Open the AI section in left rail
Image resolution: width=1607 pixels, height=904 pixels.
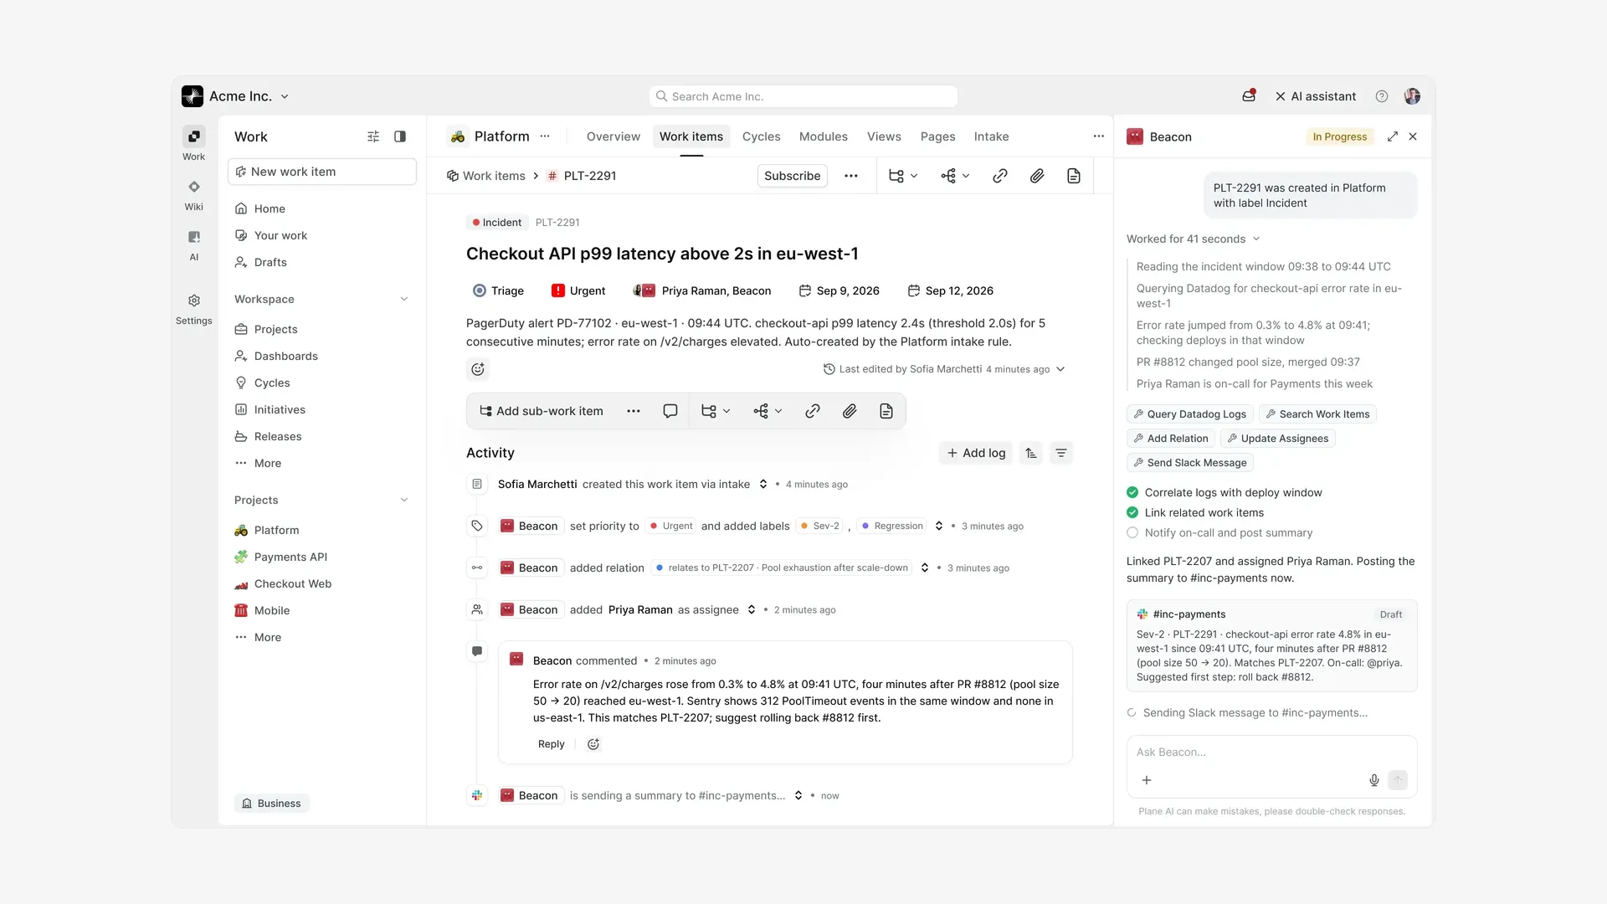[193, 245]
